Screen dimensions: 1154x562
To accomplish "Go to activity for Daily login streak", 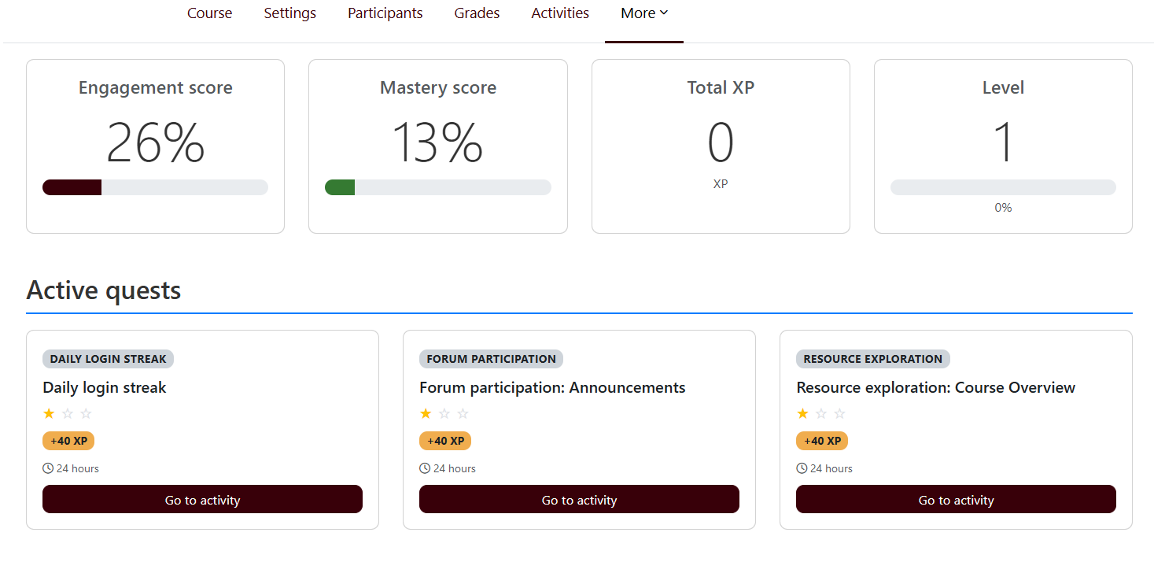I will (202, 499).
